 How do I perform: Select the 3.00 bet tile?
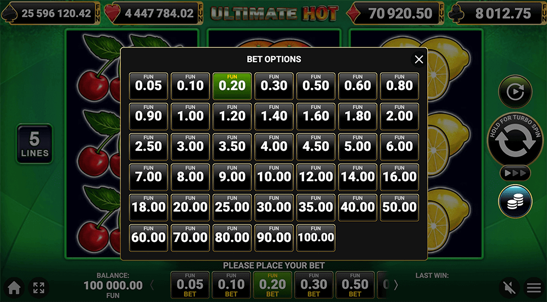coord(190,147)
